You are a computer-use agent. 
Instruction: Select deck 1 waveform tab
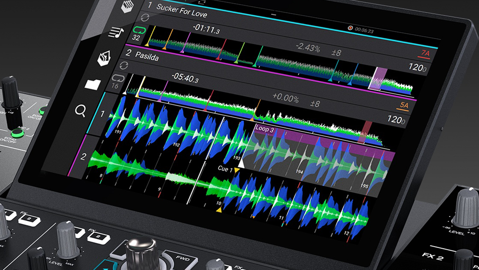point(102,114)
